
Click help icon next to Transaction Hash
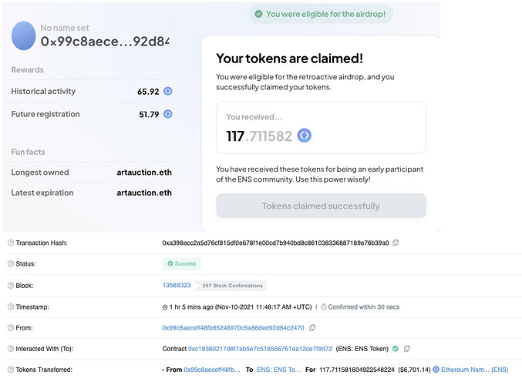(11, 243)
